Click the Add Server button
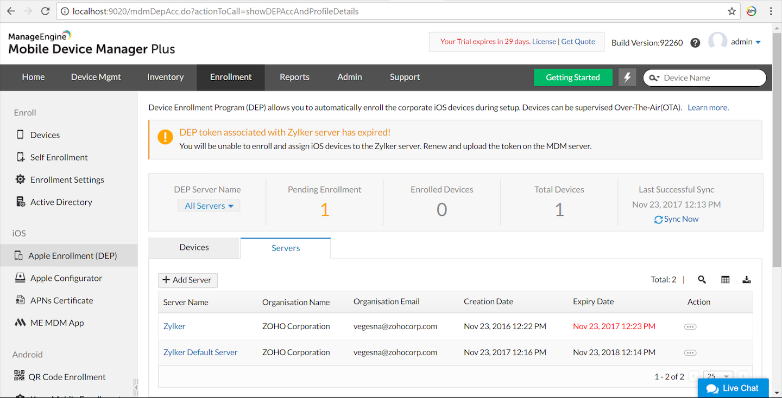 pos(188,280)
